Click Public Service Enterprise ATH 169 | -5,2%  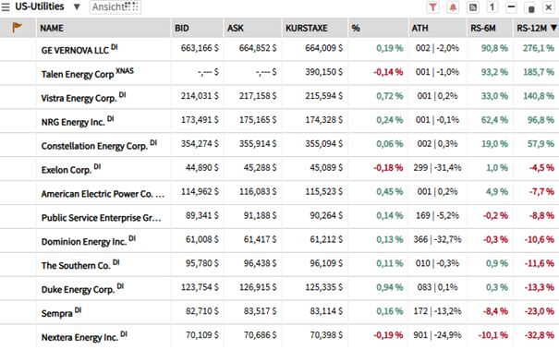(437, 215)
